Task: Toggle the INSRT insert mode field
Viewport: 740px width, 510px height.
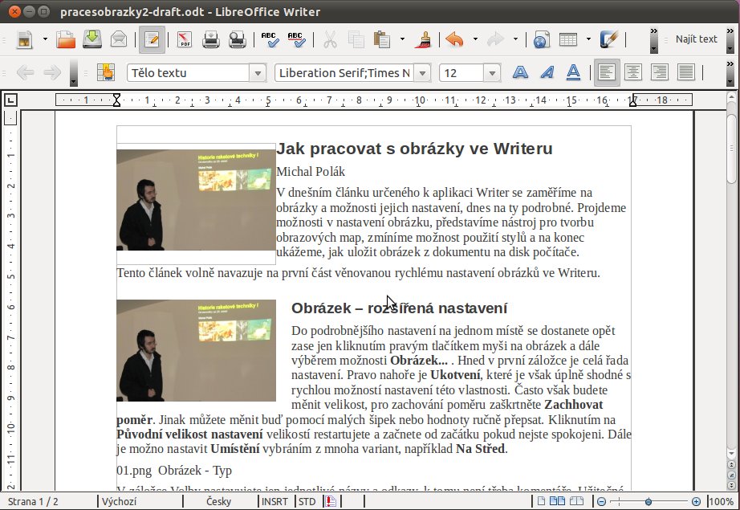Action: (274, 501)
